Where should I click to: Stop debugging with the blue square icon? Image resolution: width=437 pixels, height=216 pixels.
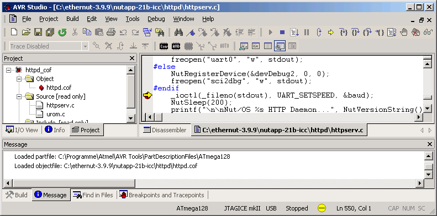click(282, 33)
